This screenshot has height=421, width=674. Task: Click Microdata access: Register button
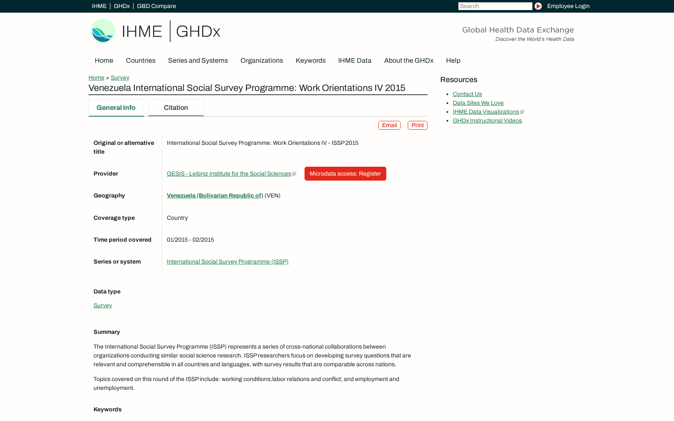pos(345,174)
